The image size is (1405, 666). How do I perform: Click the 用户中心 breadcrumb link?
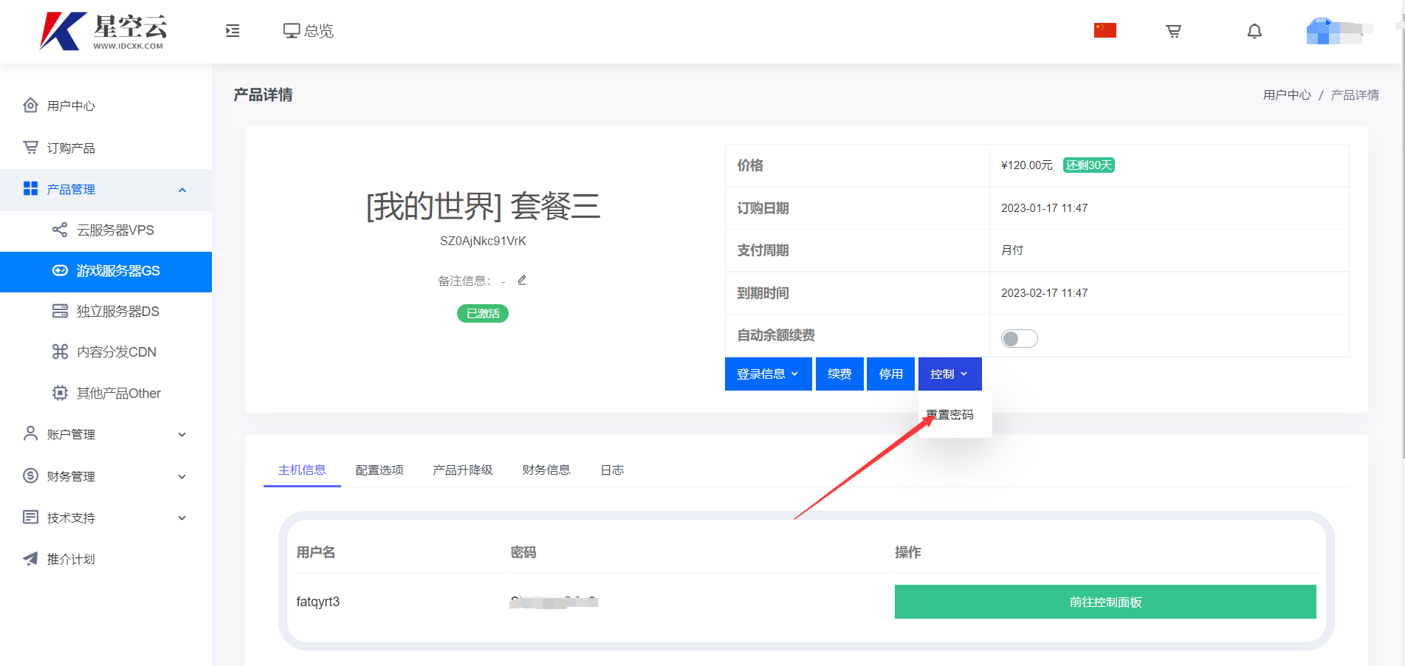(1287, 95)
